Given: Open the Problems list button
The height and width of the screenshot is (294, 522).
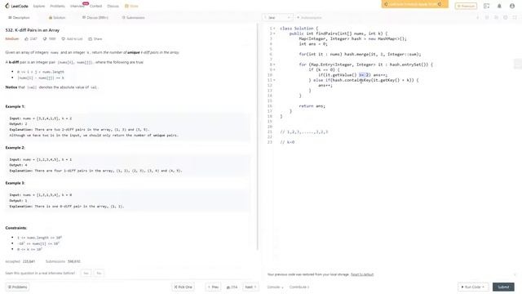Looking at the screenshot, I should (x=17, y=287).
